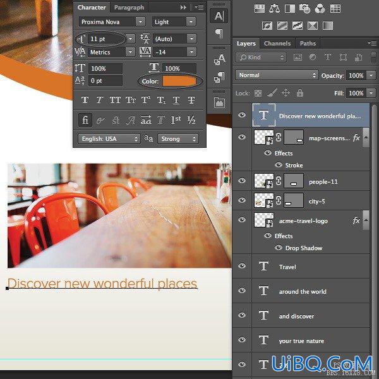
Task: Toggle Faux Italic text style
Action: tap(100, 100)
